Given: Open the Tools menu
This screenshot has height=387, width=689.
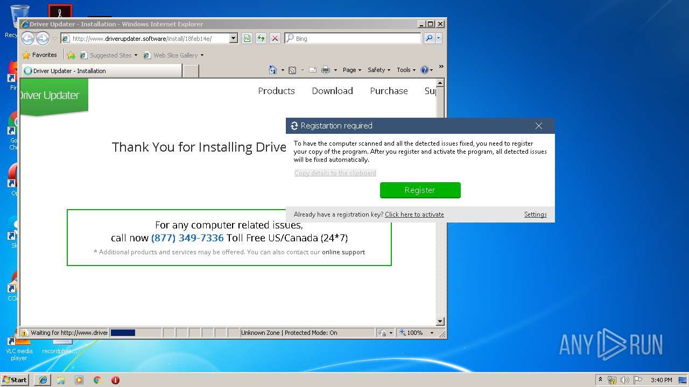Looking at the screenshot, I should pos(406,70).
